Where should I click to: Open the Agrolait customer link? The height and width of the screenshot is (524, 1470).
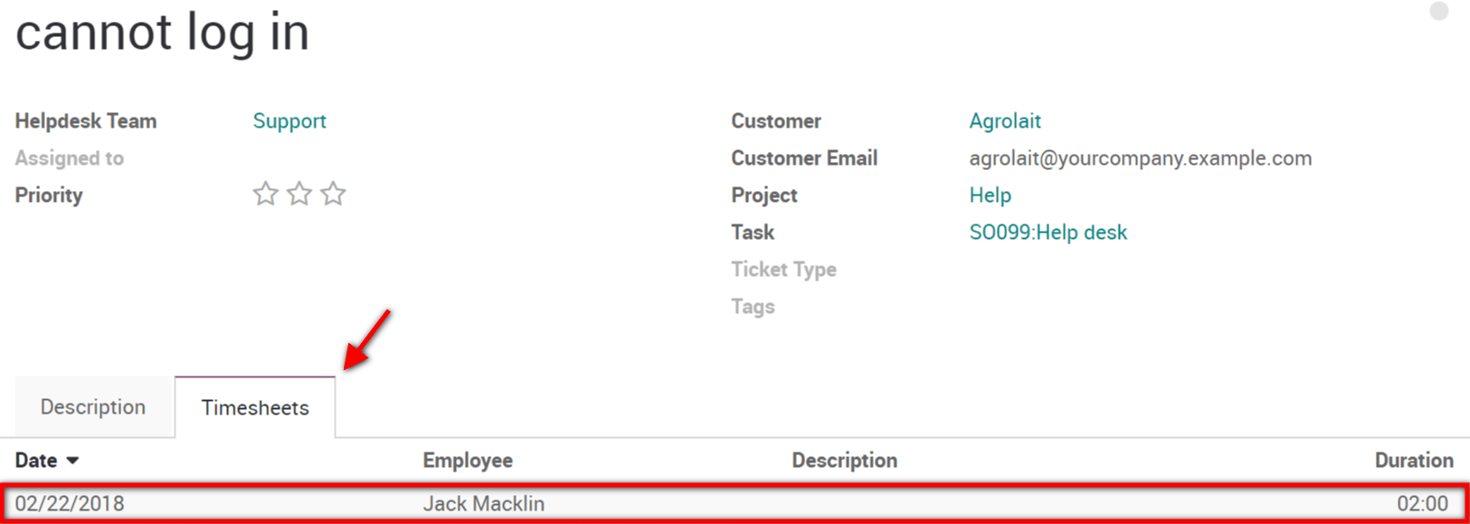[x=1005, y=121]
